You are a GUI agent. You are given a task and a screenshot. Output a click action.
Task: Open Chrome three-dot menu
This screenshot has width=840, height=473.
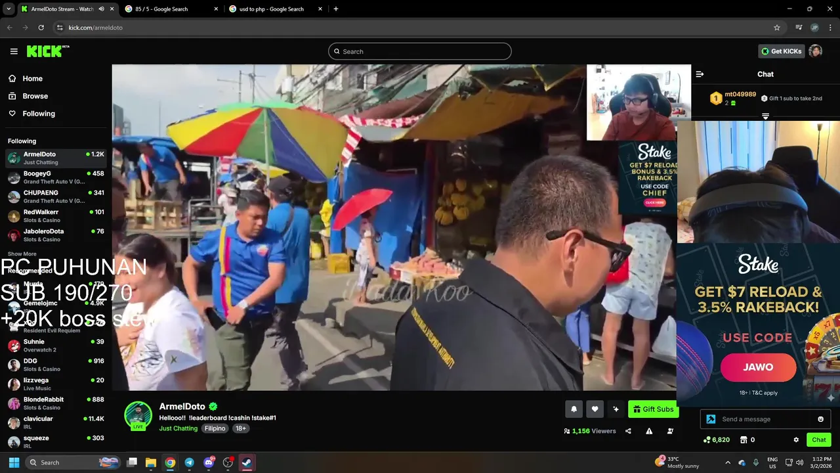[x=829, y=28]
